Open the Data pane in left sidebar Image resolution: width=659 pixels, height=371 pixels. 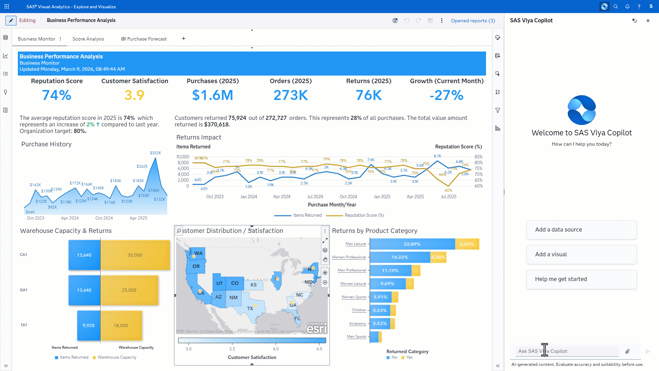[x=5, y=37]
